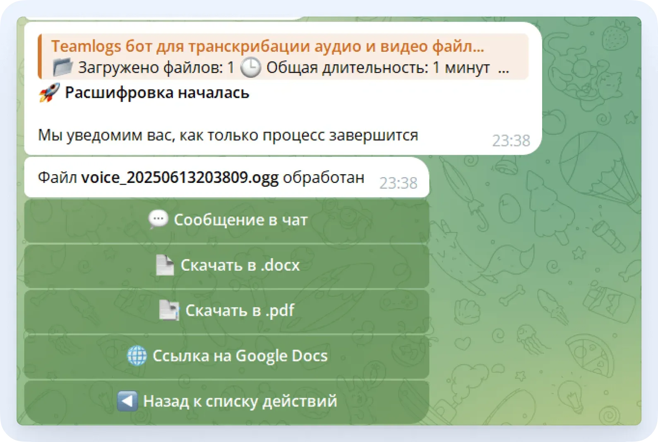The image size is (658, 442).
Task: Choose 'Скачать в .pdf' option
Action: (x=227, y=311)
